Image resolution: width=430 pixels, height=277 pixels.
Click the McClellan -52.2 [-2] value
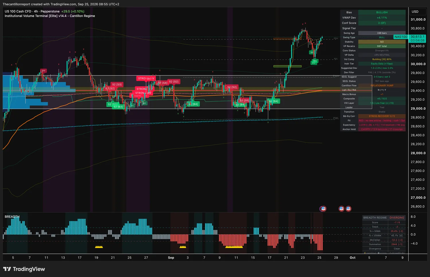(x=397, y=240)
